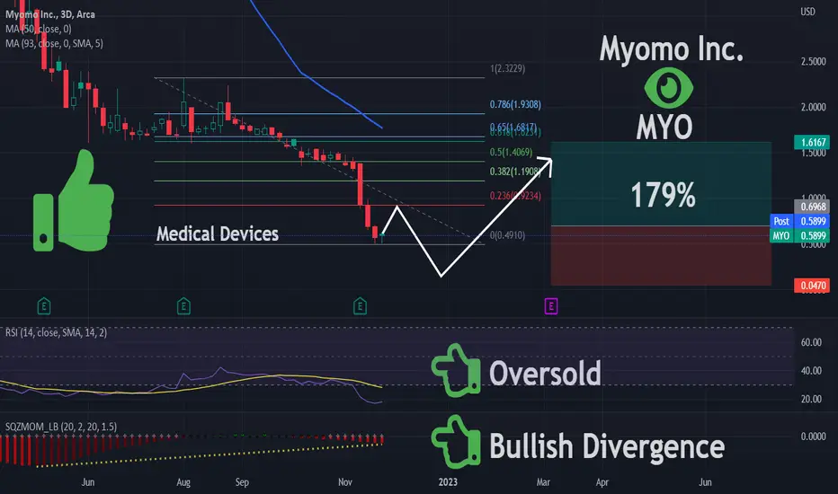The width and height of the screenshot is (838, 494).
Task: Click the 0.786(1.9308) Fibonacci level label
Action: pyautogui.click(x=515, y=105)
